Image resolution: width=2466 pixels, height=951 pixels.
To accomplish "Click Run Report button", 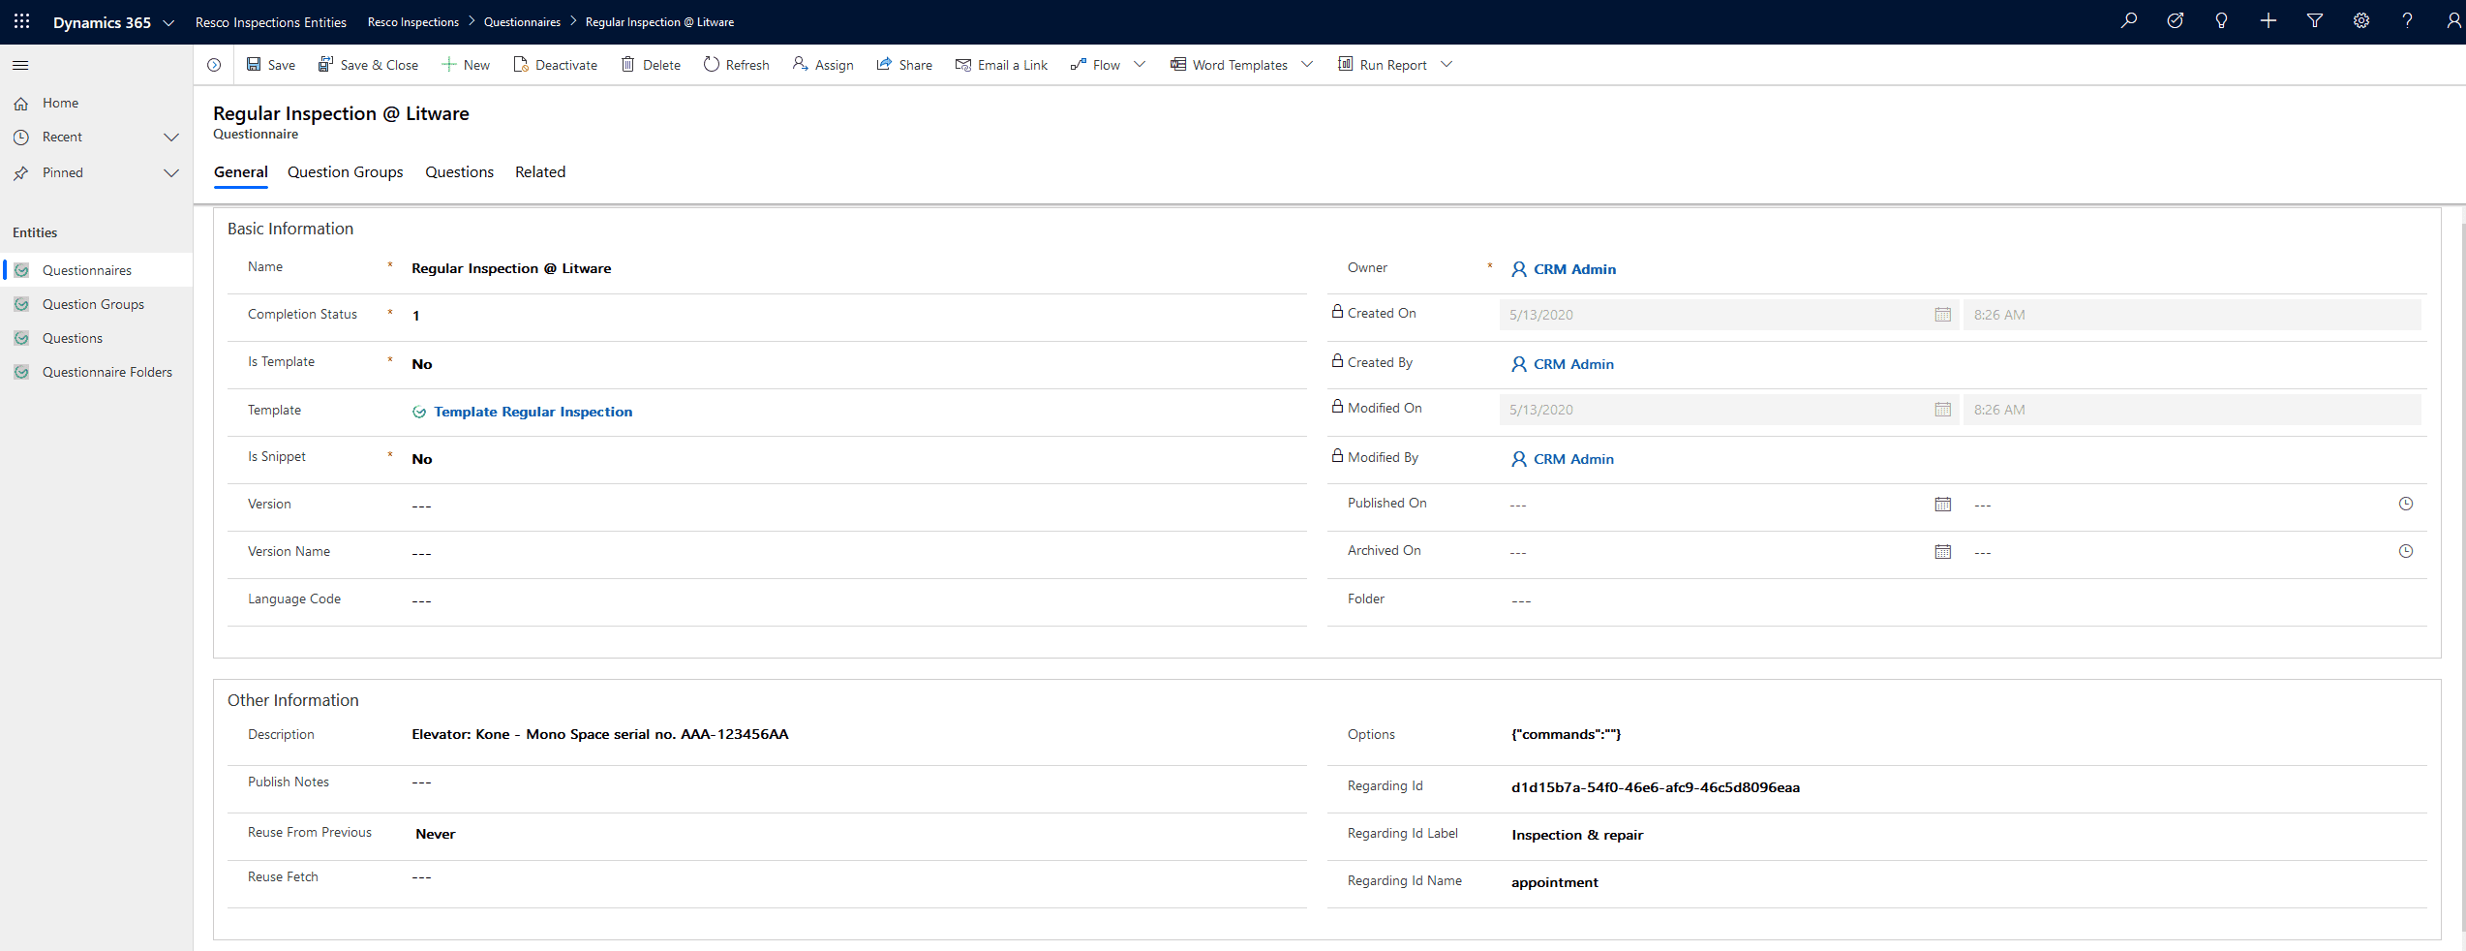I will [x=1383, y=65].
